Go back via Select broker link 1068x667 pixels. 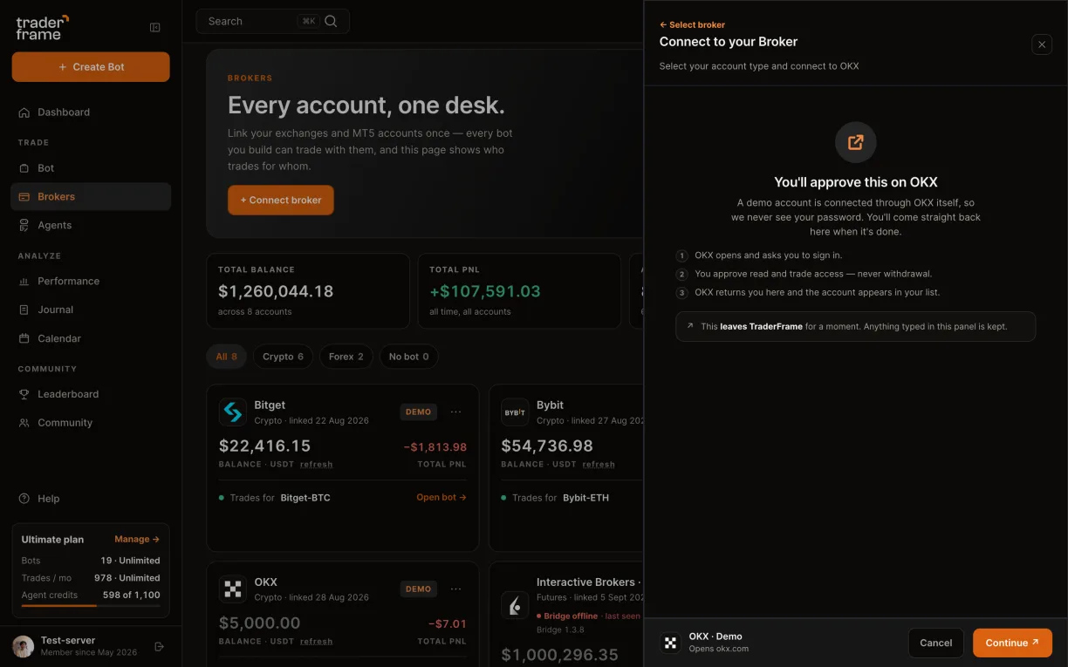click(x=692, y=25)
